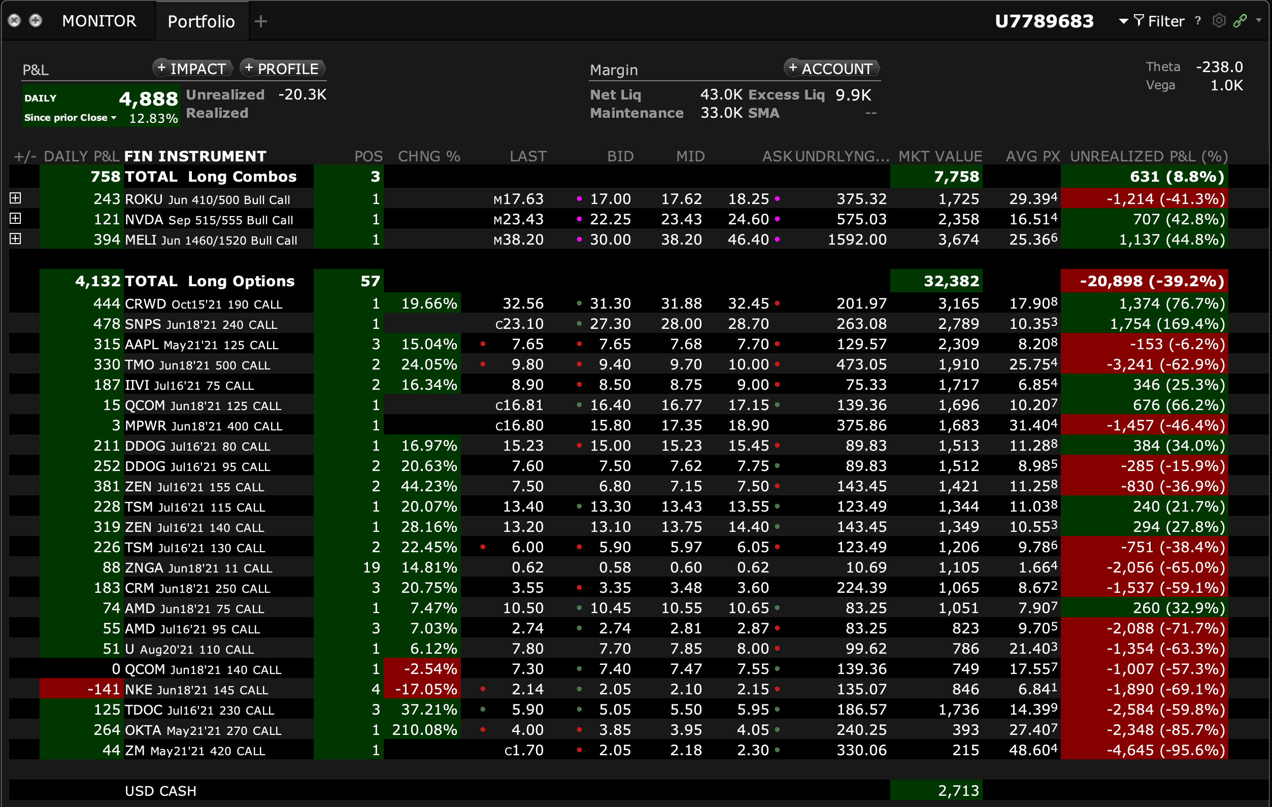Image resolution: width=1272 pixels, height=807 pixels.
Task: Click the -20,898 (-39.2%) unrealized total
Action: pyautogui.click(x=1144, y=281)
